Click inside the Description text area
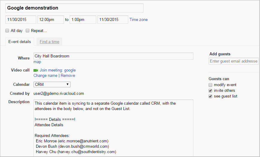This screenshot has height=157, width=260. tap(113, 128)
